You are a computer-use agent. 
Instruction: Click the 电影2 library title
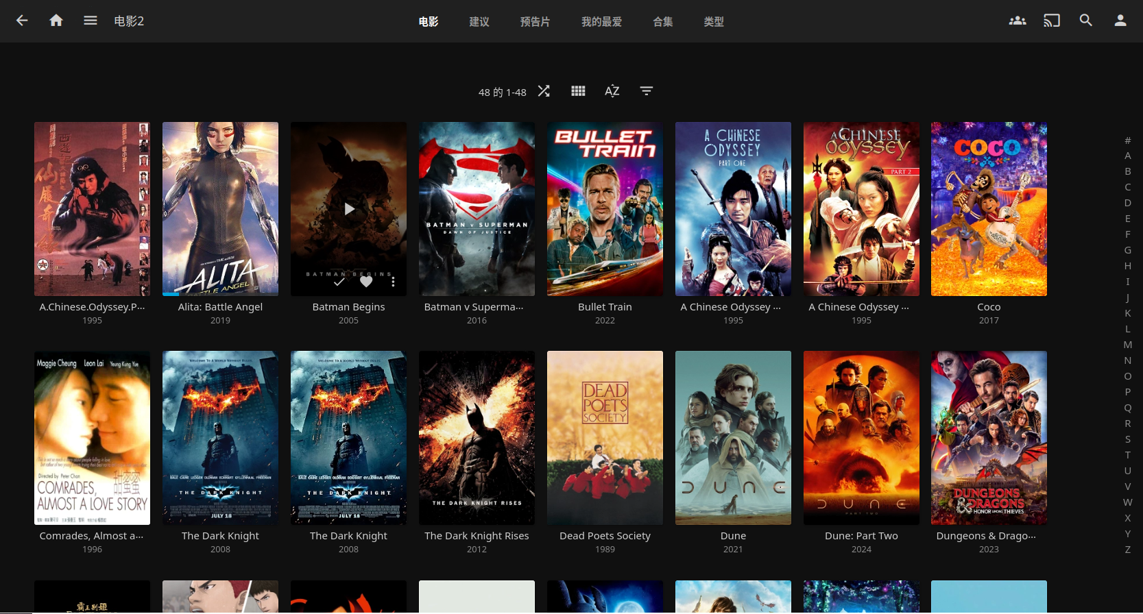click(x=129, y=21)
